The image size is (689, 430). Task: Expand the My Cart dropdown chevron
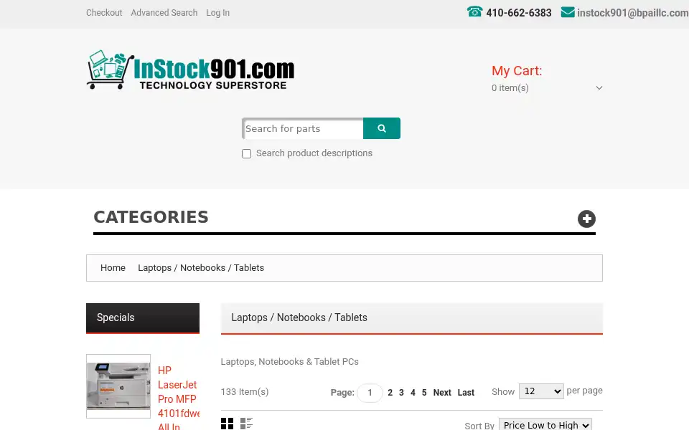pos(599,87)
